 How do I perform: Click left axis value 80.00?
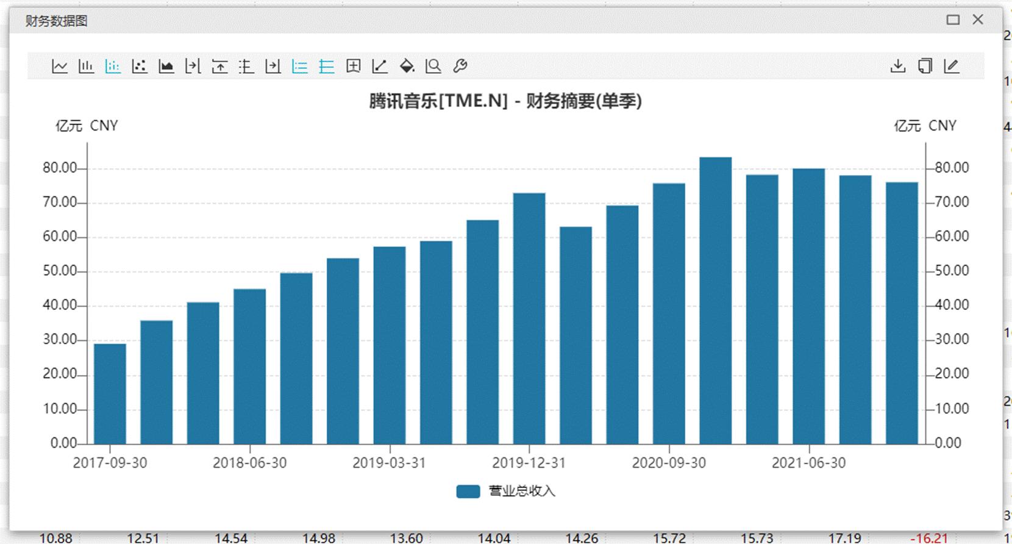pos(60,168)
